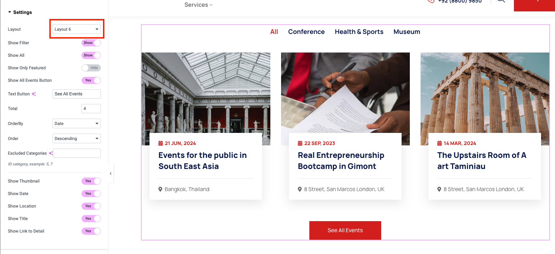Viewport: 555px width, 254px height.
Task: Click the See All Events button
Action: click(x=345, y=230)
